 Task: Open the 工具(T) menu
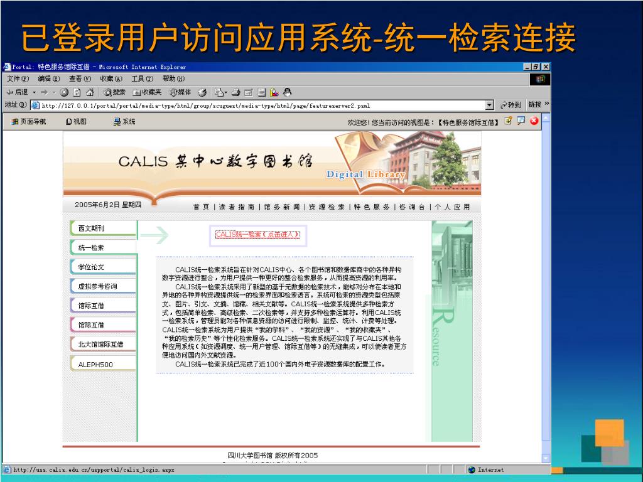coord(142,78)
